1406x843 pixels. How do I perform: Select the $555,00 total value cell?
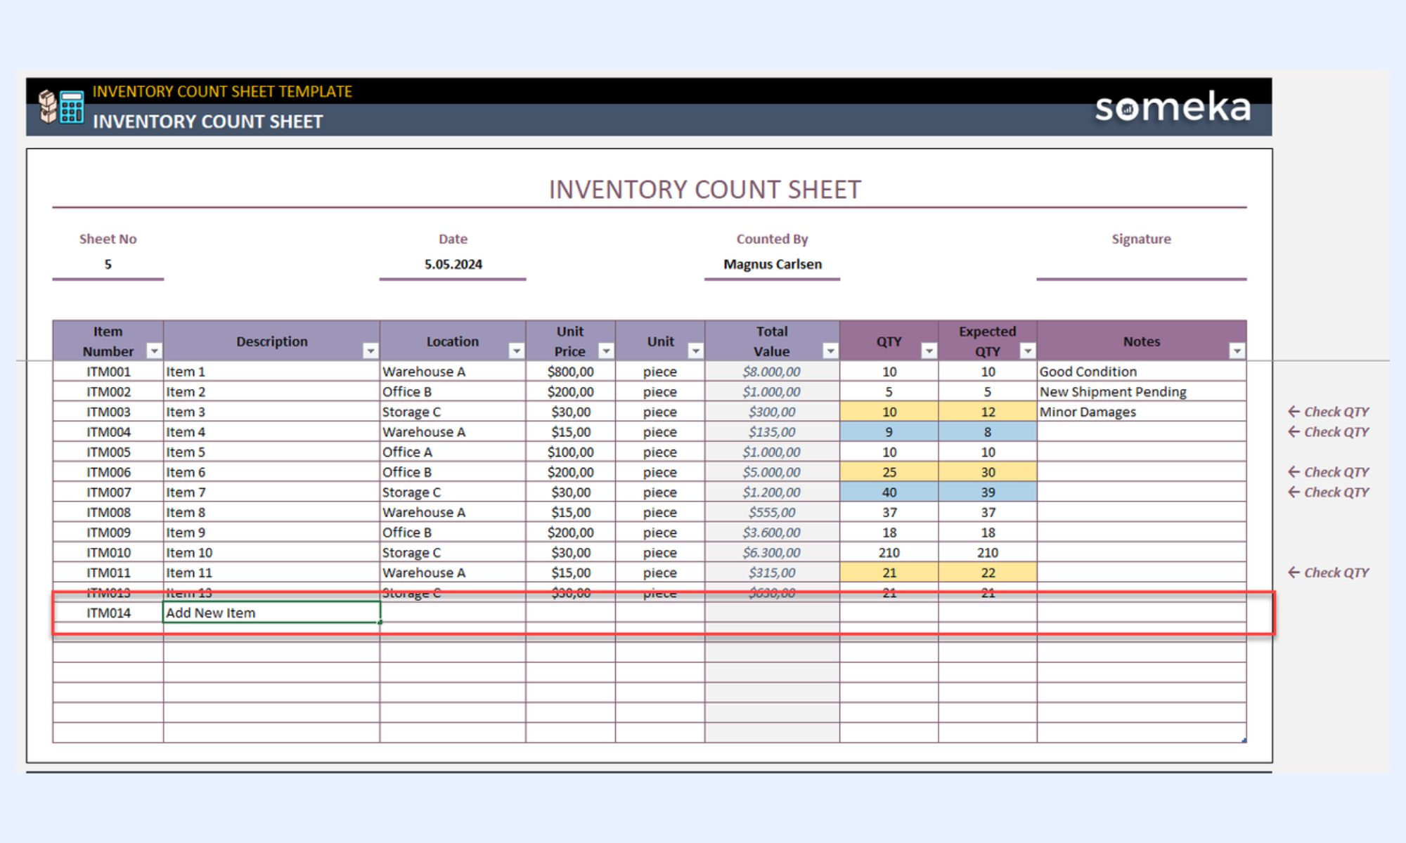[x=773, y=513]
